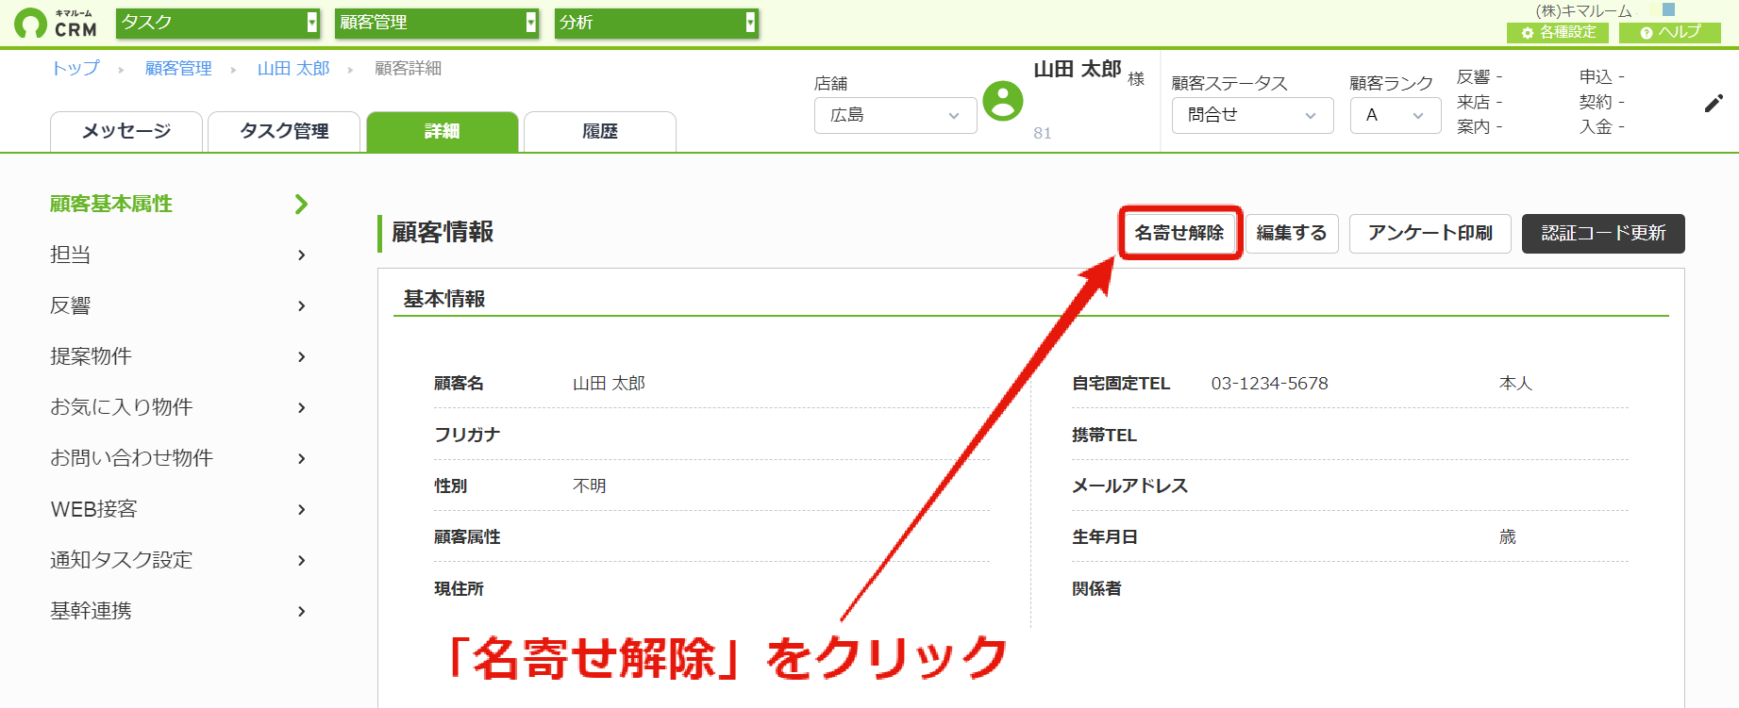Click the 基本情報 section heading
Image resolution: width=1739 pixels, height=708 pixels.
tap(444, 299)
